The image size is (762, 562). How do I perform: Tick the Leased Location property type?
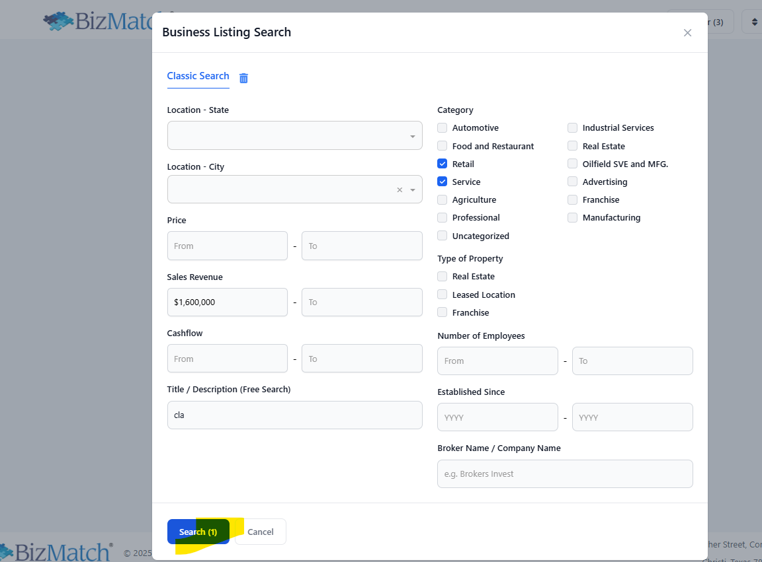click(x=443, y=295)
